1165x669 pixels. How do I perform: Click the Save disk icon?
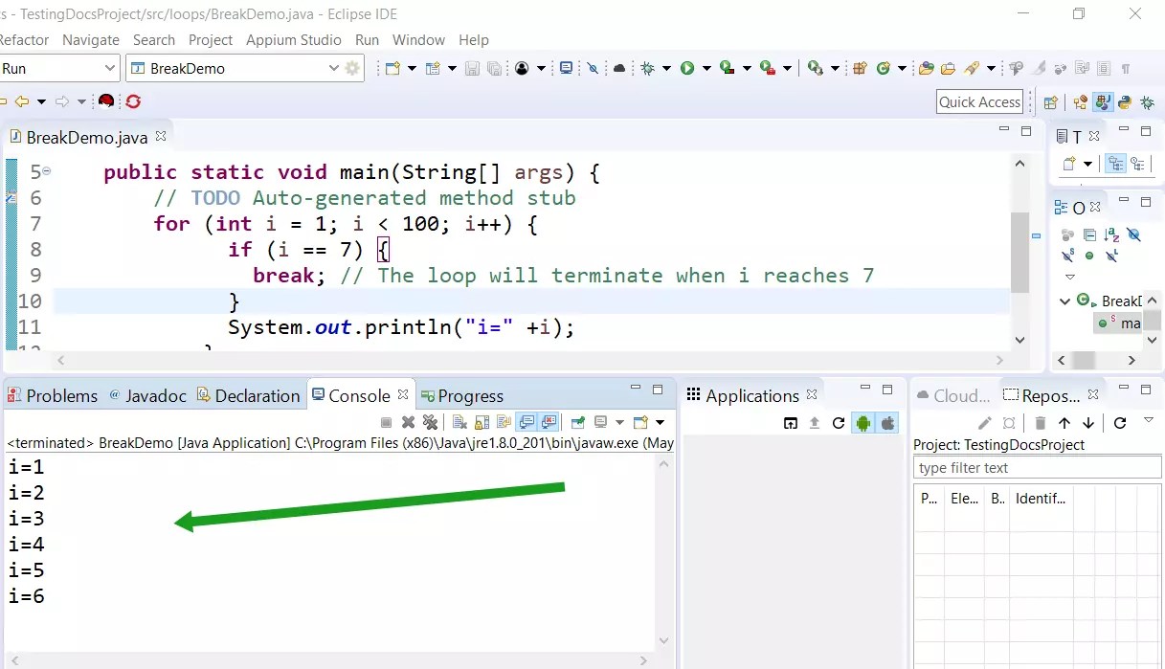click(x=472, y=68)
